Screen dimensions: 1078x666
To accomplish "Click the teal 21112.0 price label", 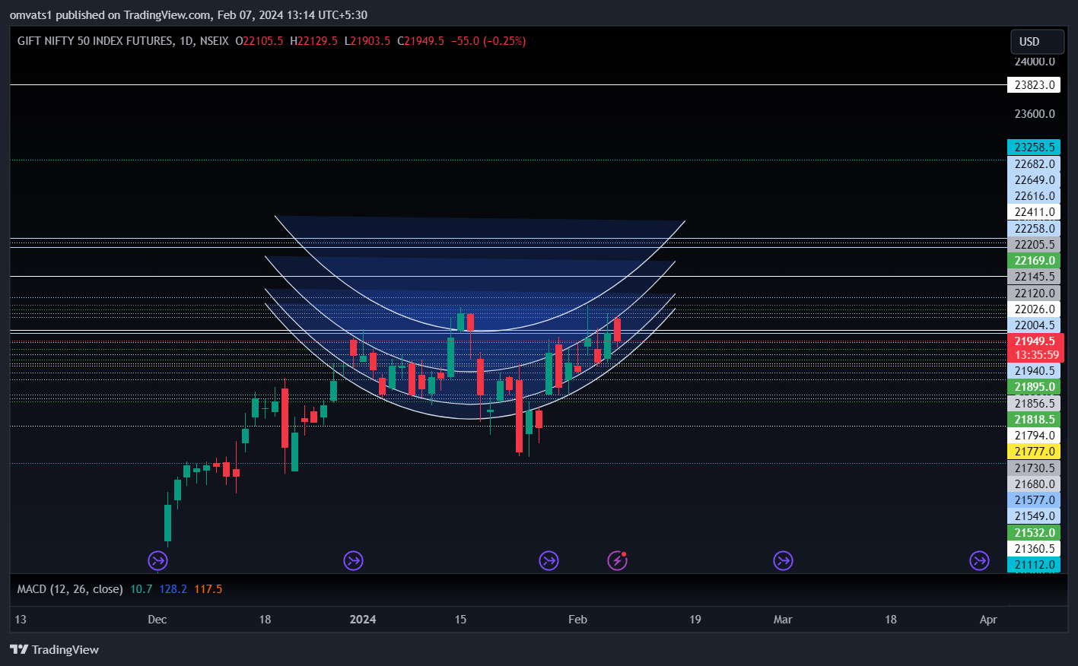I will 1034,565.
